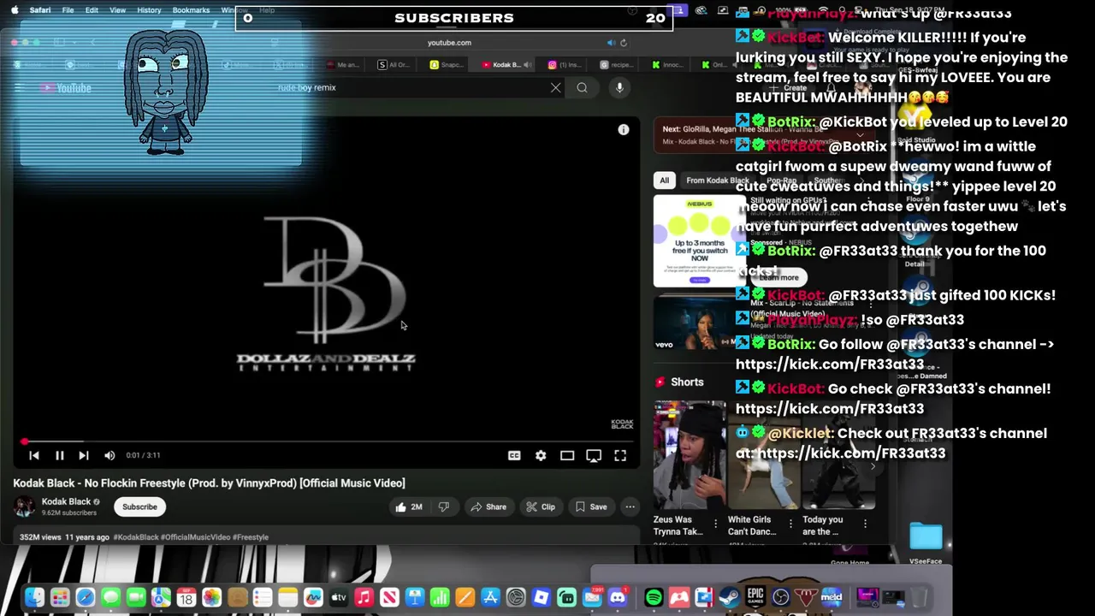
Task: Switch to the 'Me an...' tab
Action: pos(342,65)
